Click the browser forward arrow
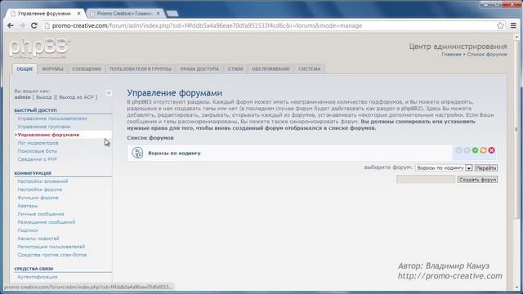This screenshot has height=294, width=523. point(22,25)
